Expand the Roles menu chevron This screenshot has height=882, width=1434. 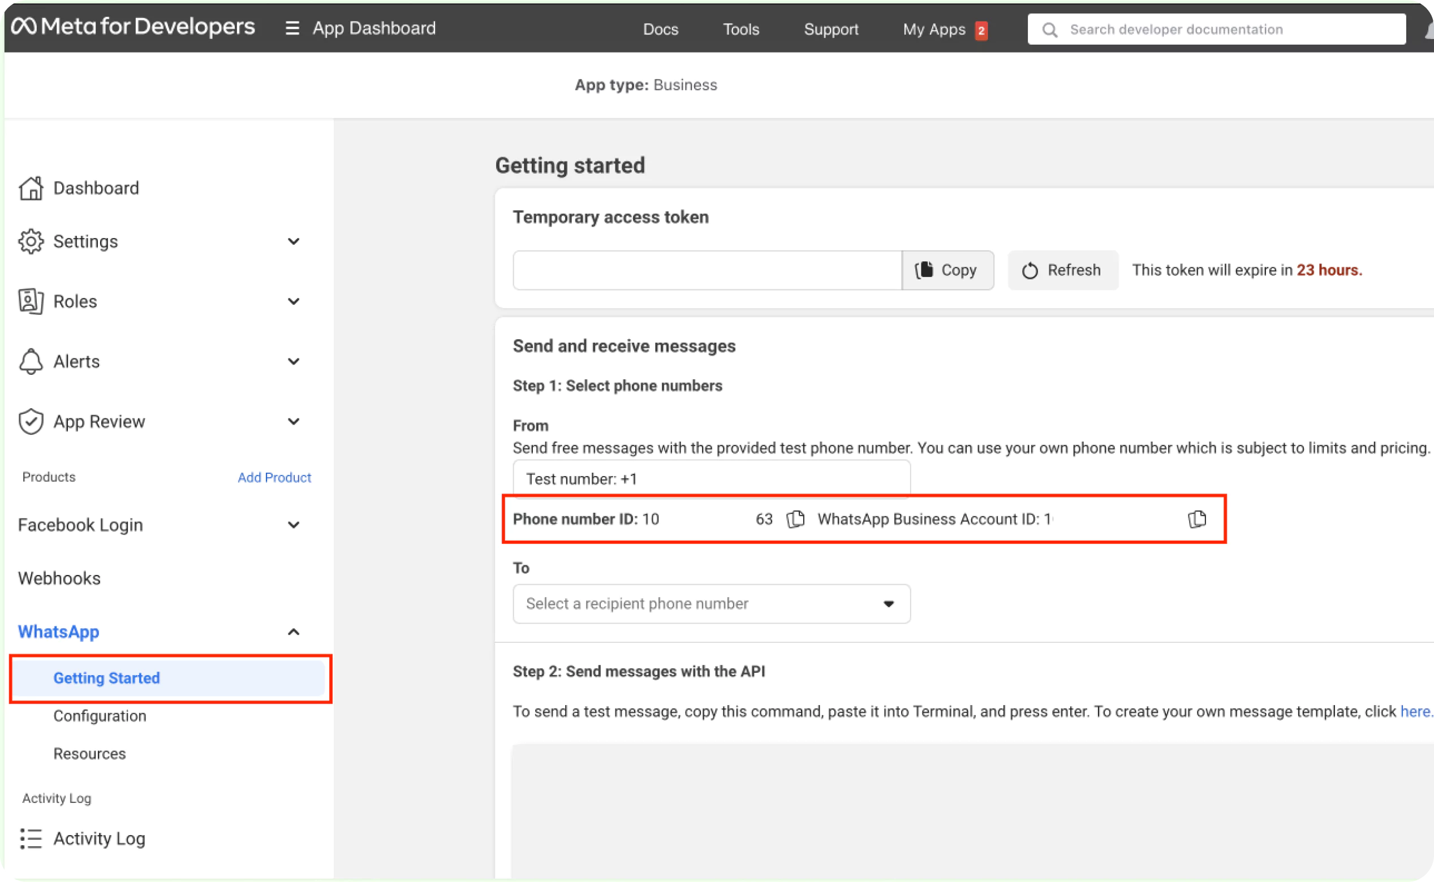[294, 301]
